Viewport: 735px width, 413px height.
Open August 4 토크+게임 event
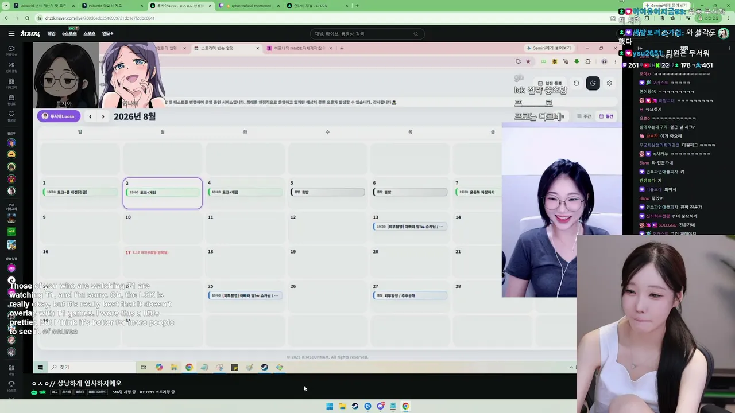[x=245, y=192]
